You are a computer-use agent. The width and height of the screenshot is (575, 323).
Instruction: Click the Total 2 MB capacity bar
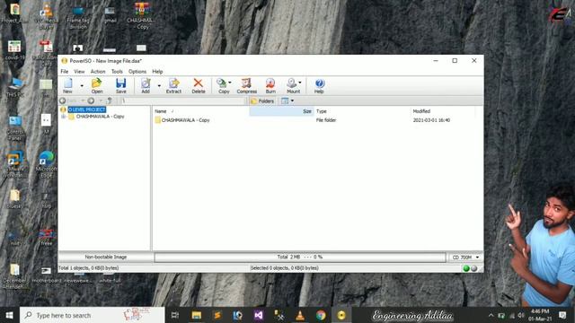(300, 258)
